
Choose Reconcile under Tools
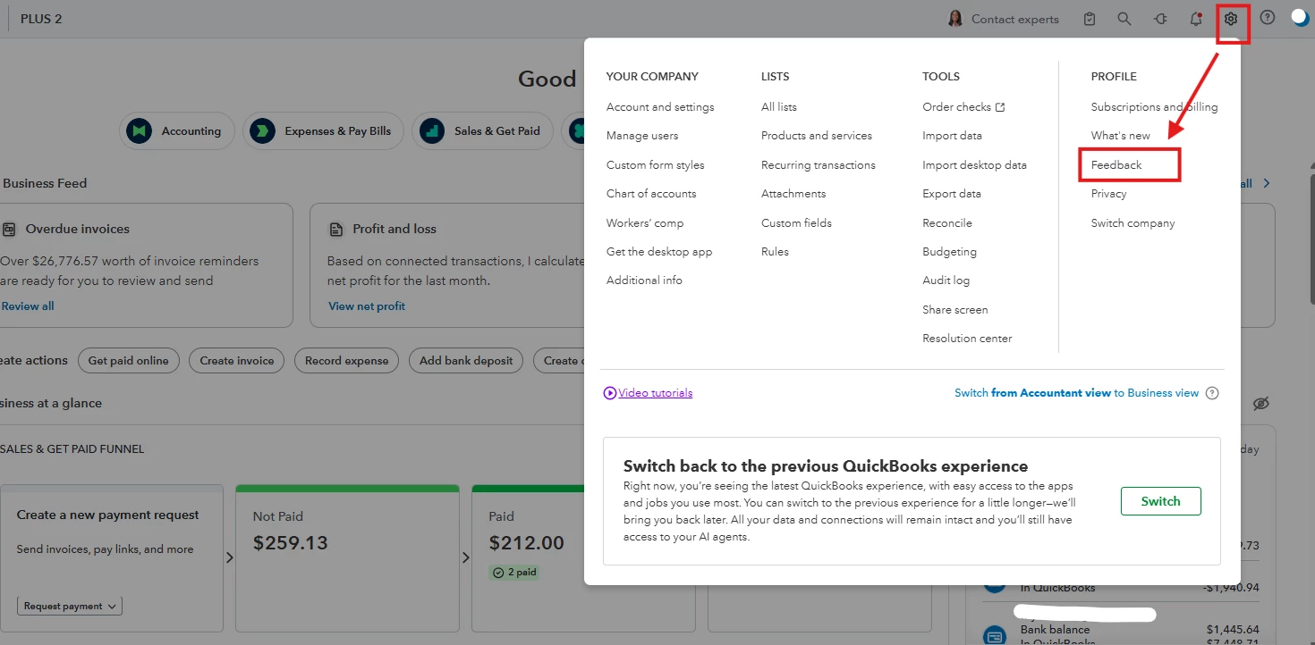946,223
